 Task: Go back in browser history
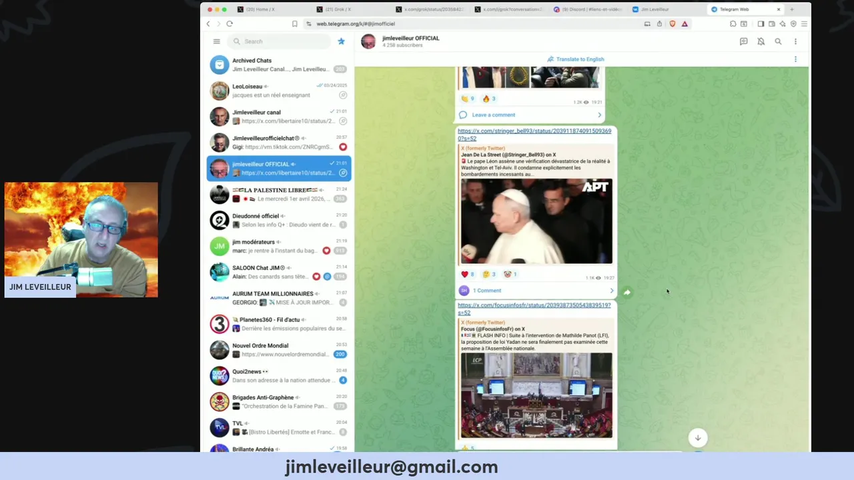pos(208,24)
